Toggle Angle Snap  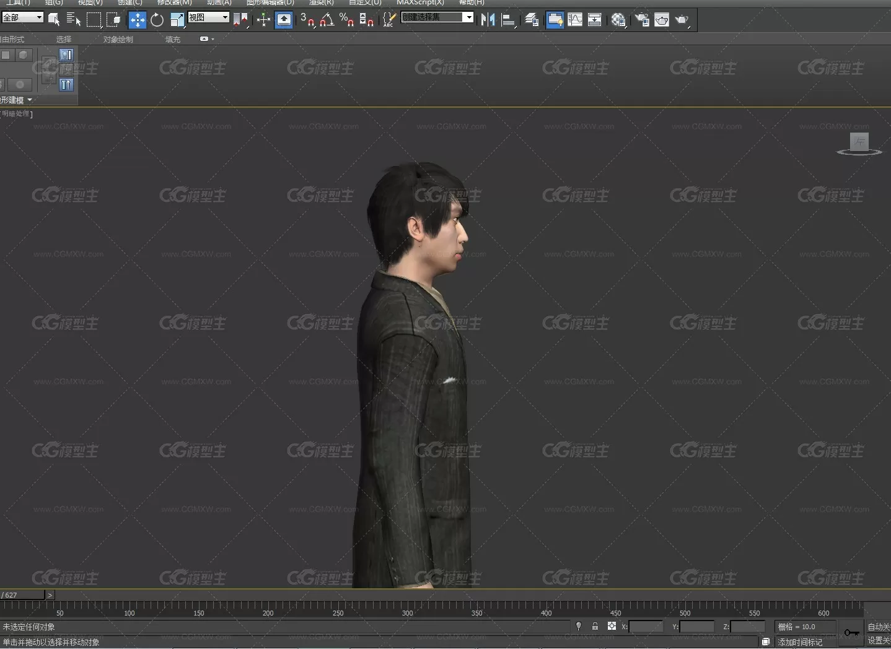coord(327,20)
